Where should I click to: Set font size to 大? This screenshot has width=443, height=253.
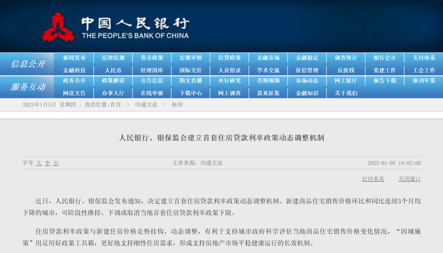point(39,163)
